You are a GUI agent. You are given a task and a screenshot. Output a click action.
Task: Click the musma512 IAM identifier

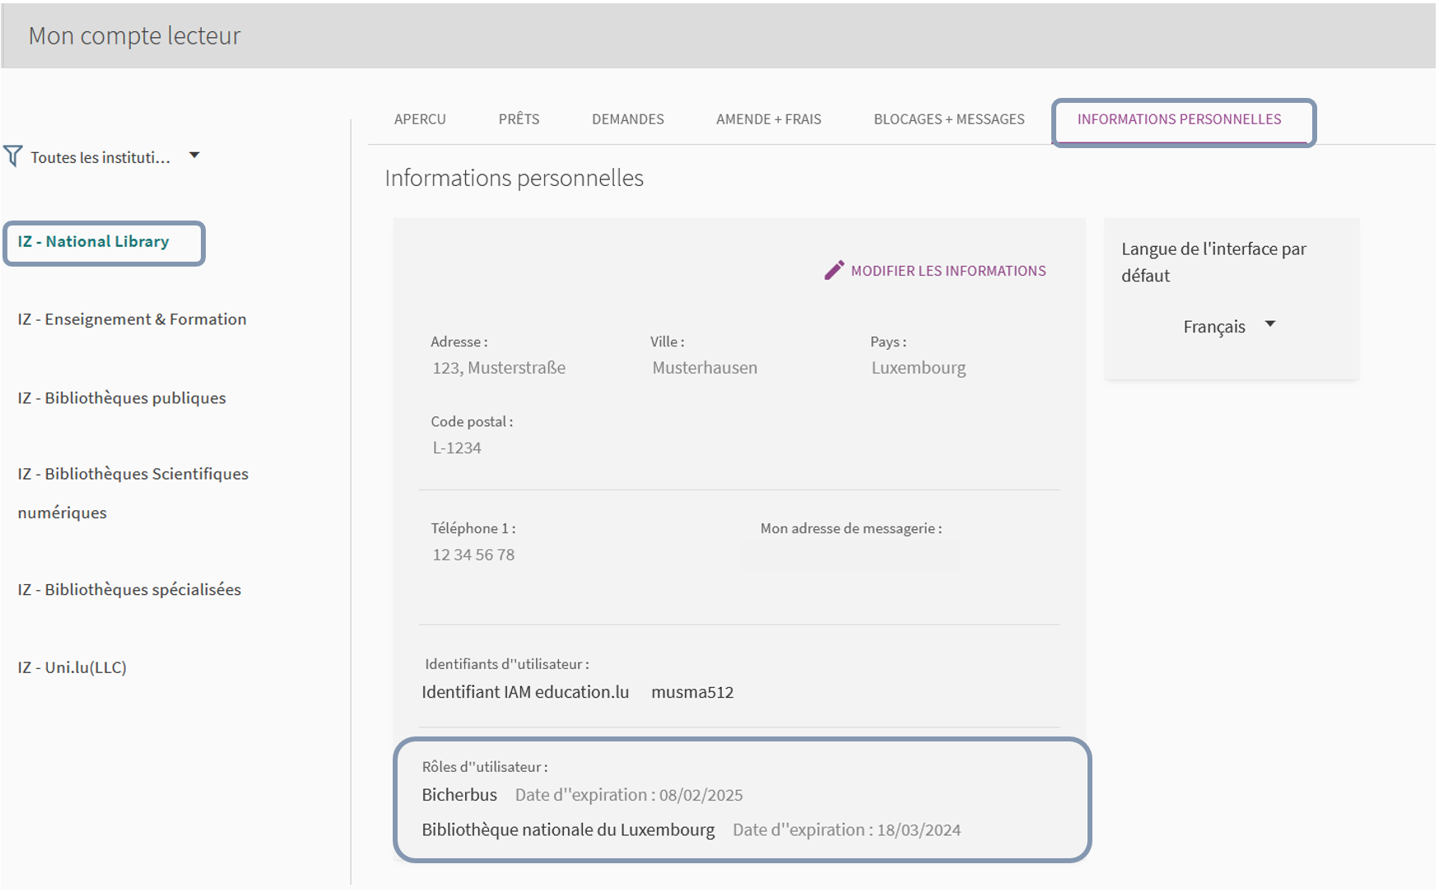click(692, 692)
